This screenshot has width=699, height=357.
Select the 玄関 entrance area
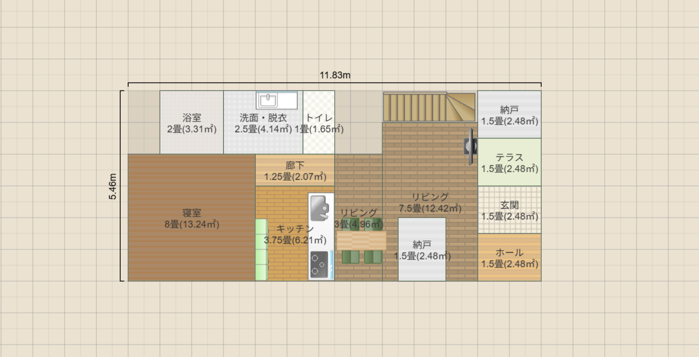pos(509,210)
